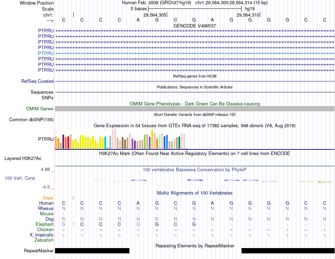Screen dimensions: 335x259
Task: Open 'Multiz Alignments of 100 Vertebrates' title
Action: coord(195,193)
